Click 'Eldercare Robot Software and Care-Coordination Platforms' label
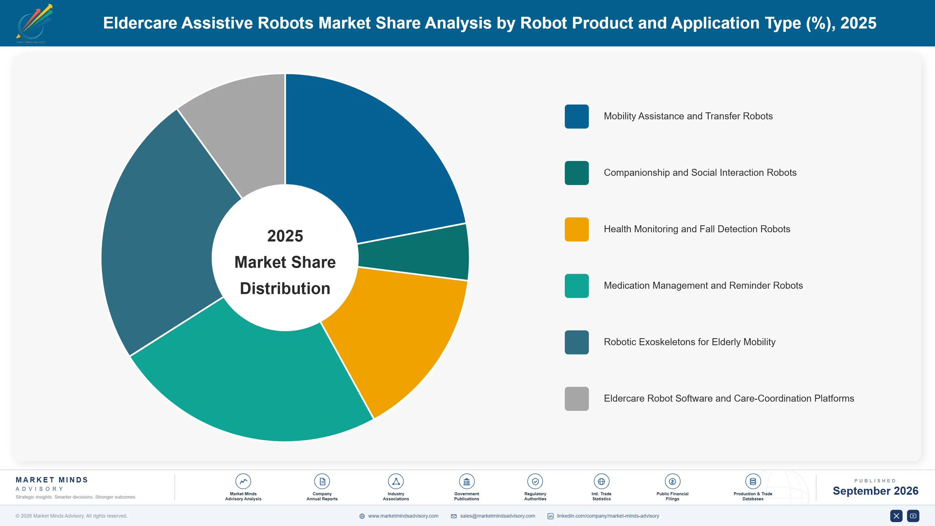Viewport: 935px width, 526px height. (x=729, y=398)
